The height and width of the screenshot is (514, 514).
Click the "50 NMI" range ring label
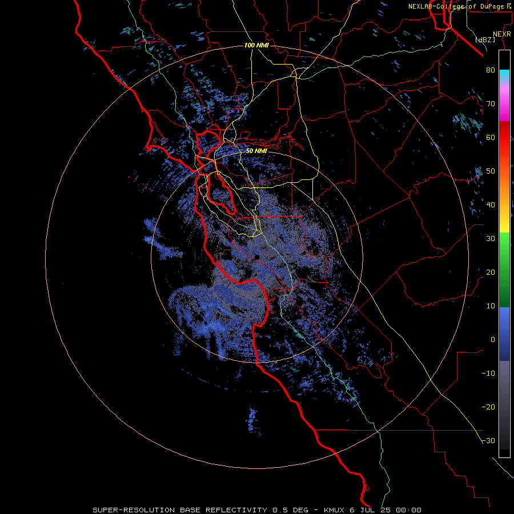tap(256, 151)
